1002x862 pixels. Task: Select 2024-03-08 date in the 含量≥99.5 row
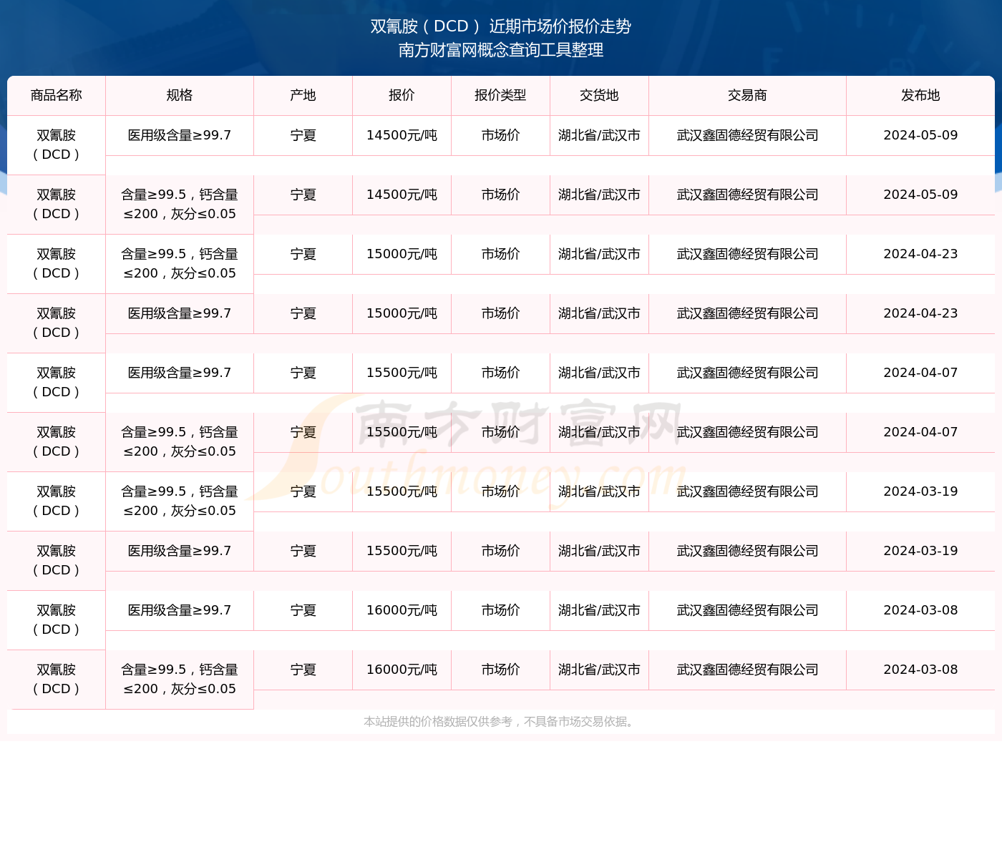920,670
